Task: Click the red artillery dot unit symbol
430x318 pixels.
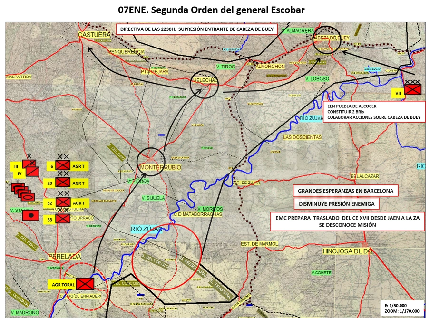Action: pyautogui.click(x=31, y=215)
